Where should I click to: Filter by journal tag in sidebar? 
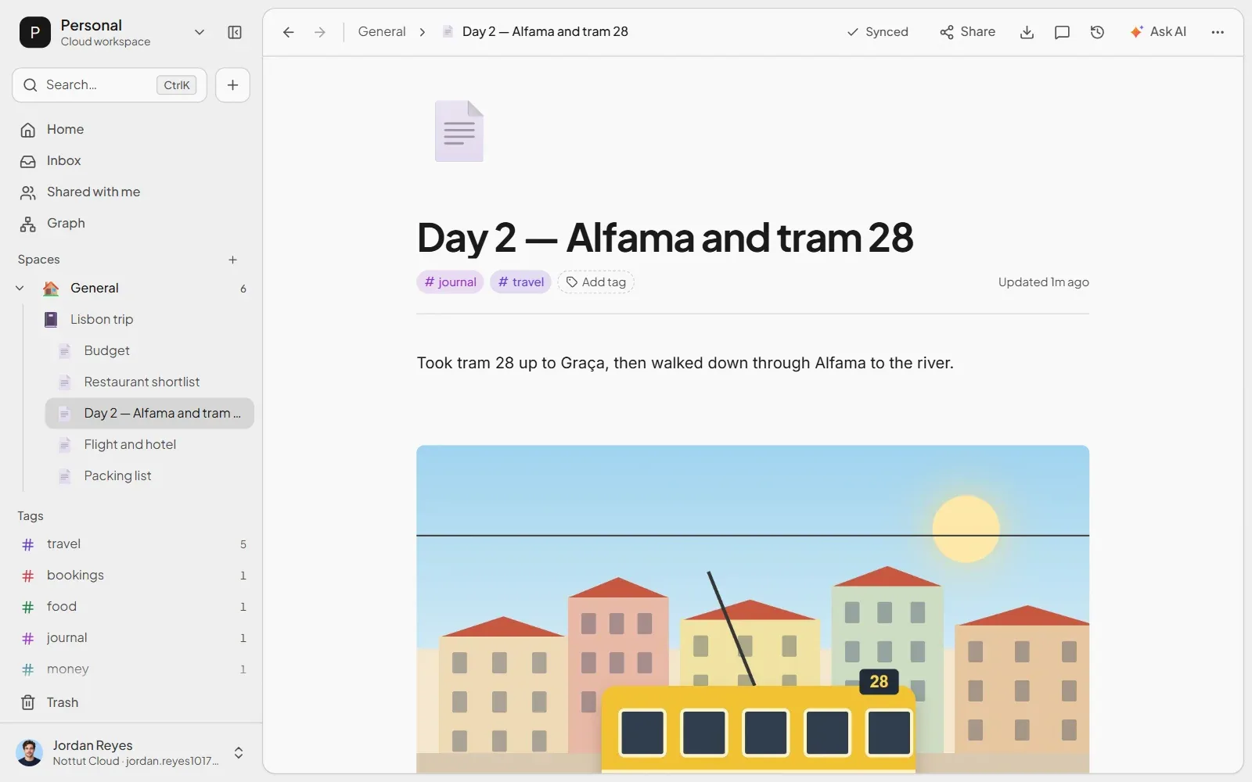tap(131, 638)
